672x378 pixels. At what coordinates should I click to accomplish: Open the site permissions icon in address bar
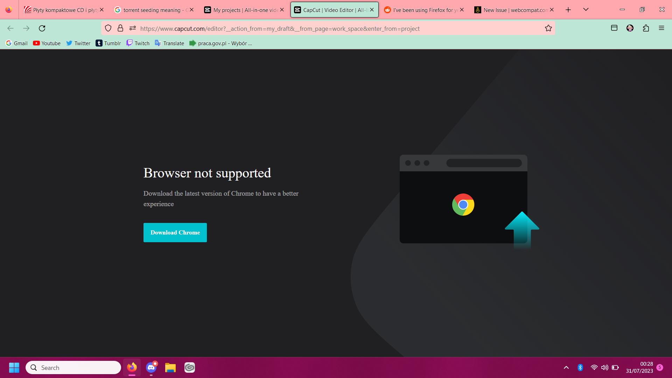pyautogui.click(x=132, y=28)
